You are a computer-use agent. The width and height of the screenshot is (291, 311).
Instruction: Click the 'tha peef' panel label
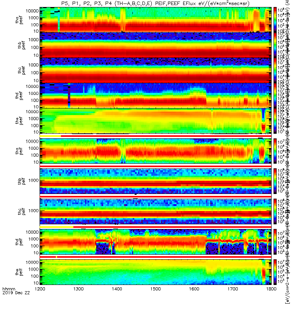[x=19, y=20]
